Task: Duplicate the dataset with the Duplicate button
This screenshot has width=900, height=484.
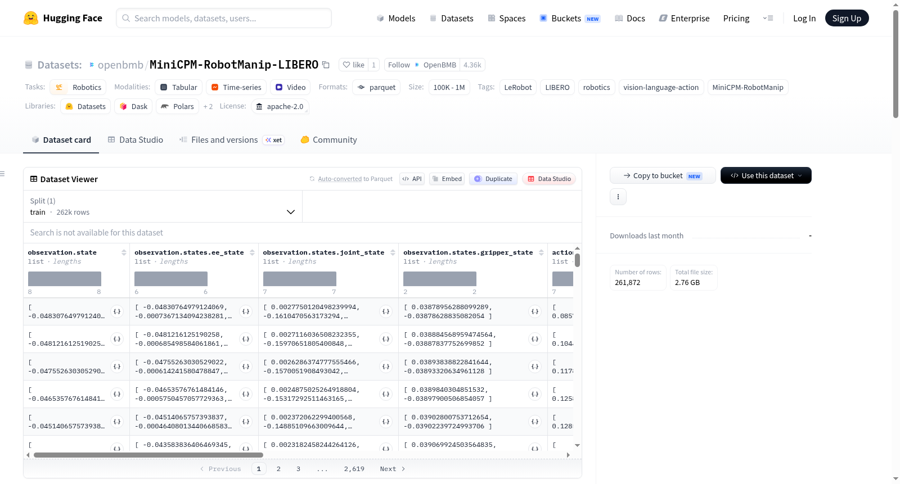Action: coord(493,179)
